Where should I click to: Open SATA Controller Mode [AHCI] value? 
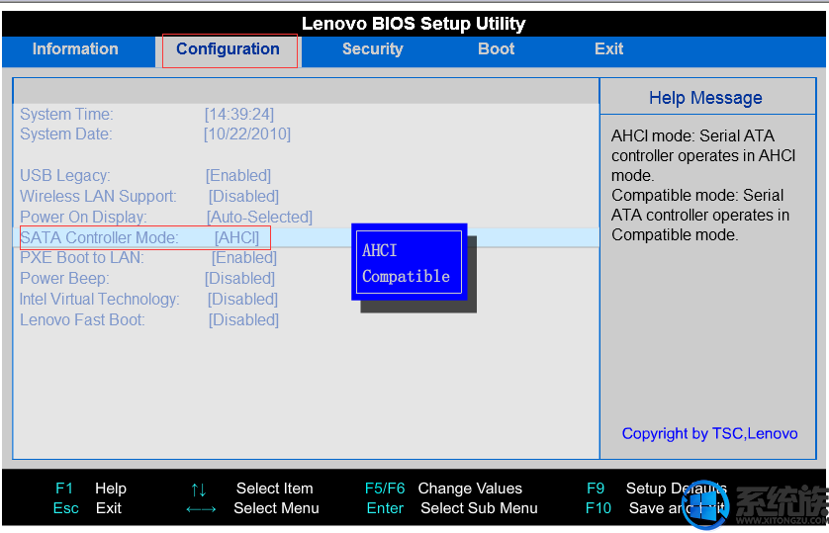(236, 237)
